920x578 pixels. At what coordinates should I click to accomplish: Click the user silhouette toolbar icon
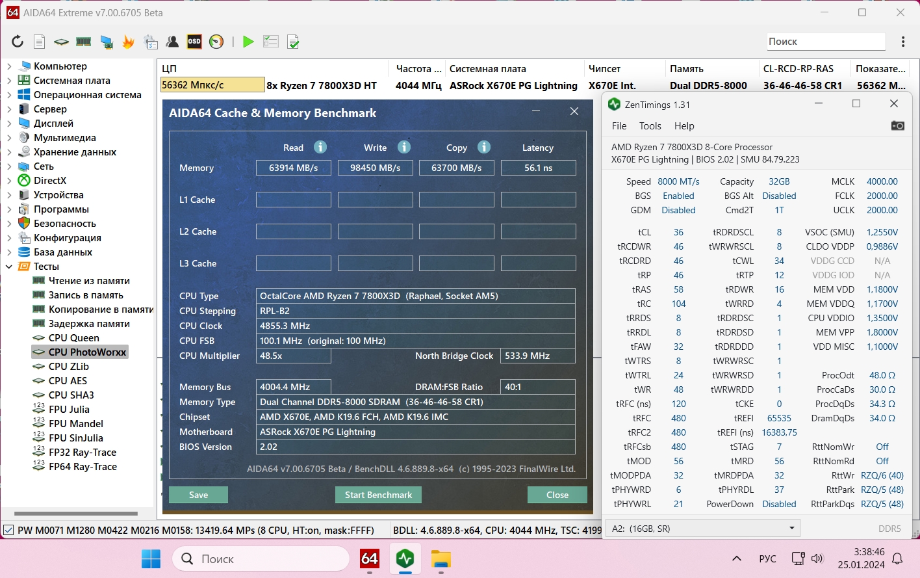(x=172, y=42)
